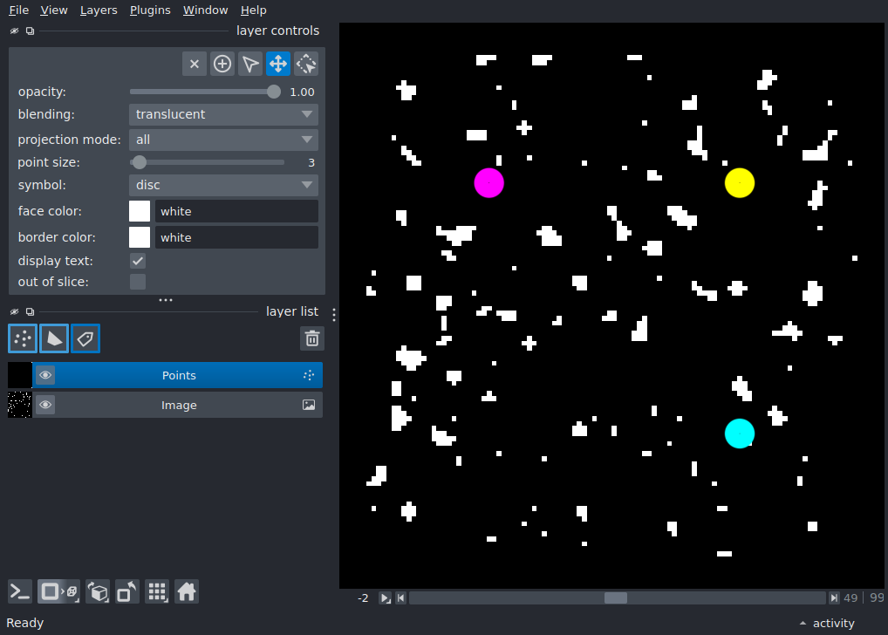Viewport: 888px width, 635px height.
Task: Reset view with home icon
Action: (x=187, y=592)
